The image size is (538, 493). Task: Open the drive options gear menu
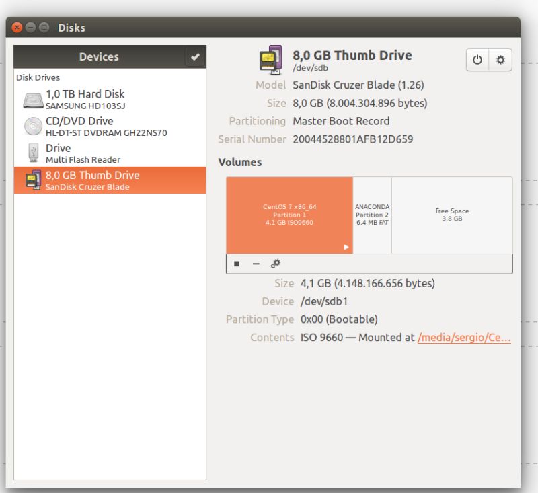pyautogui.click(x=499, y=60)
